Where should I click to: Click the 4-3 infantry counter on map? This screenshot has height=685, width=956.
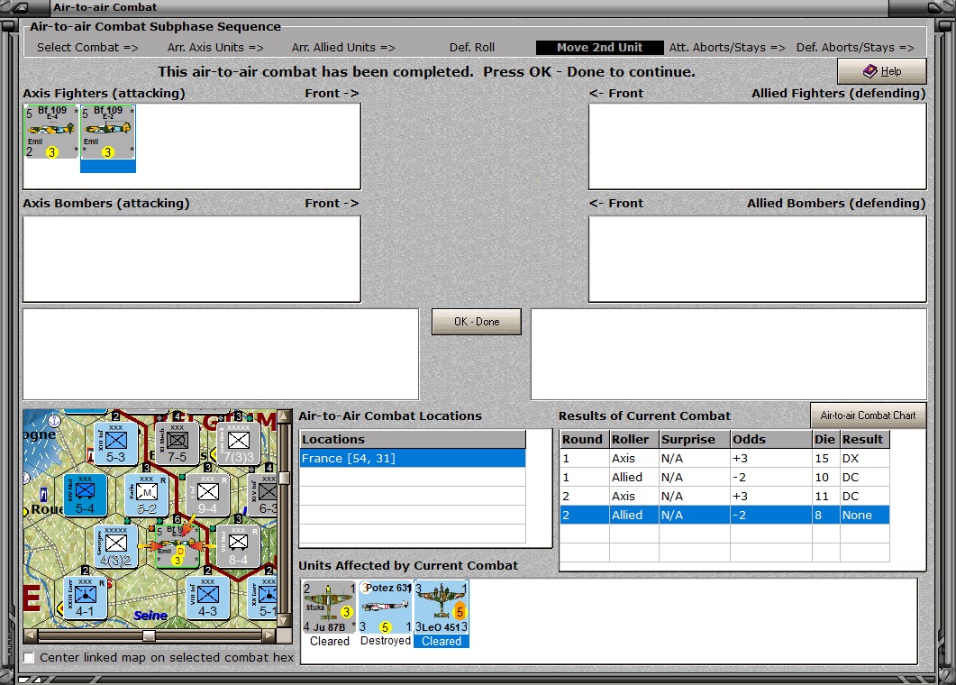(x=207, y=598)
